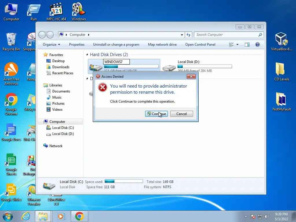Screen dimensions: 296x222
Task: Select the MPC-HC x64 desktop shortcut
Action: pos(56,12)
